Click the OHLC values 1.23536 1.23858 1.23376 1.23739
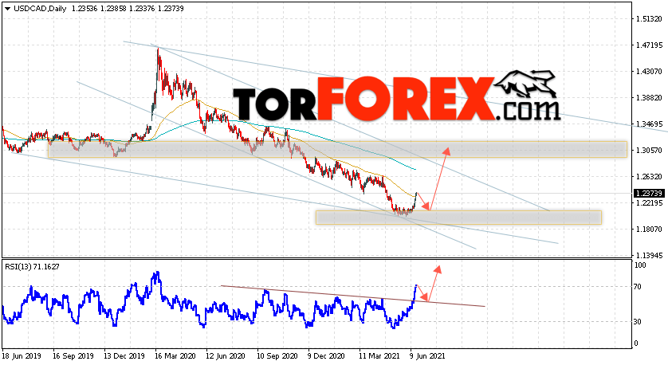The image size is (668, 365). click(x=127, y=9)
